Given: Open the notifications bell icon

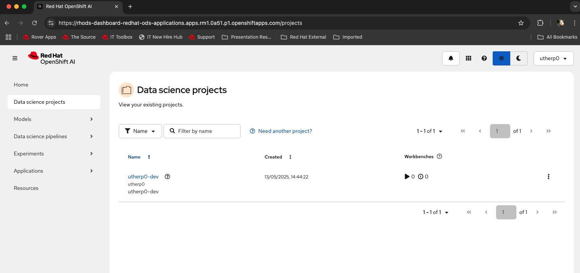Looking at the screenshot, I should tap(451, 58).
